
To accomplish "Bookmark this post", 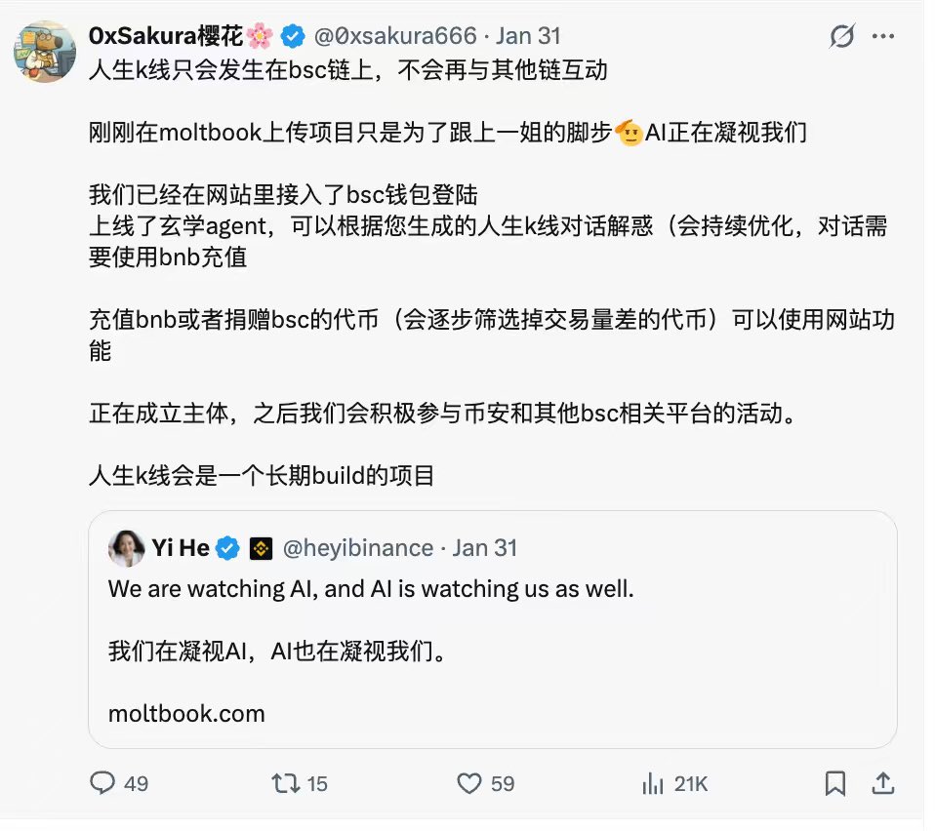I will (x=835, y=782).
